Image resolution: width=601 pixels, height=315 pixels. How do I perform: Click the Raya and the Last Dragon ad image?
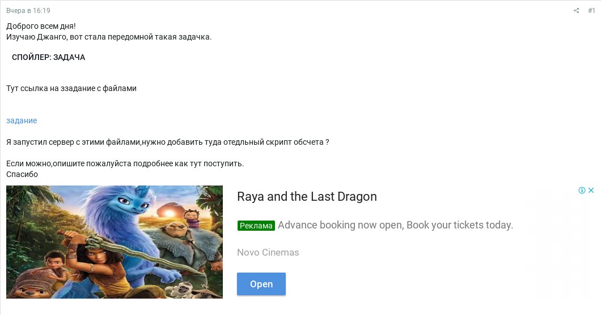tap(114, 242)
